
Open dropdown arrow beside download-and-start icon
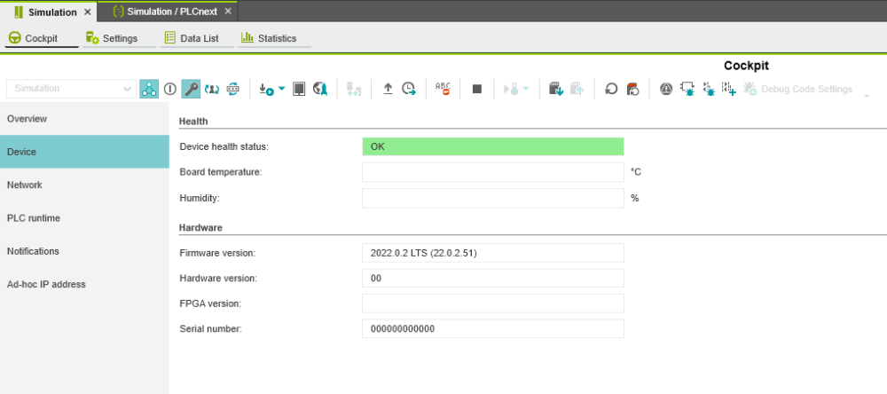click(x=282, y=89)
